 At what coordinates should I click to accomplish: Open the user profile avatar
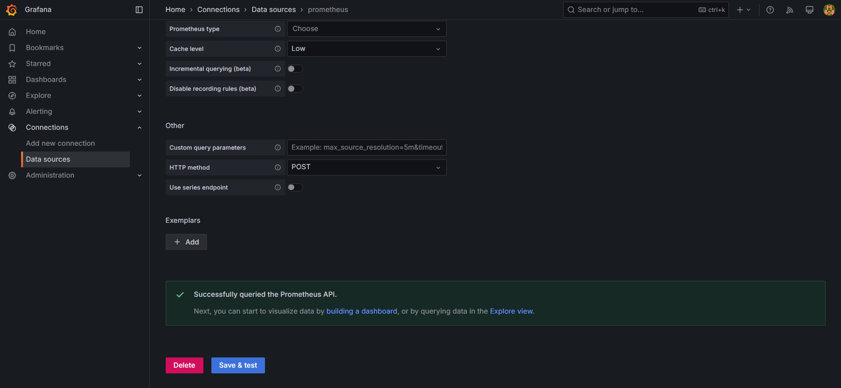pos(829,10)
